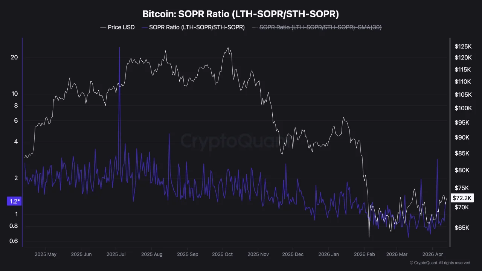Click the CryptoQuant All rights reserved notice

point(439,263)
